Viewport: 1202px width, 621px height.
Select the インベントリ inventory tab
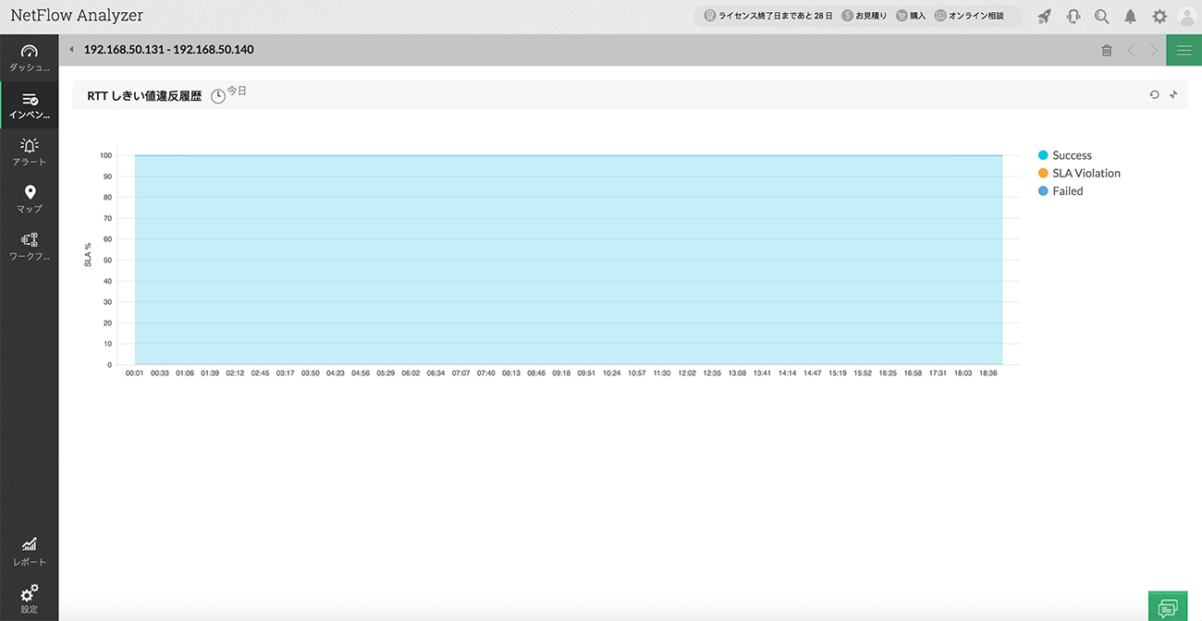click(x=29, y=105)
